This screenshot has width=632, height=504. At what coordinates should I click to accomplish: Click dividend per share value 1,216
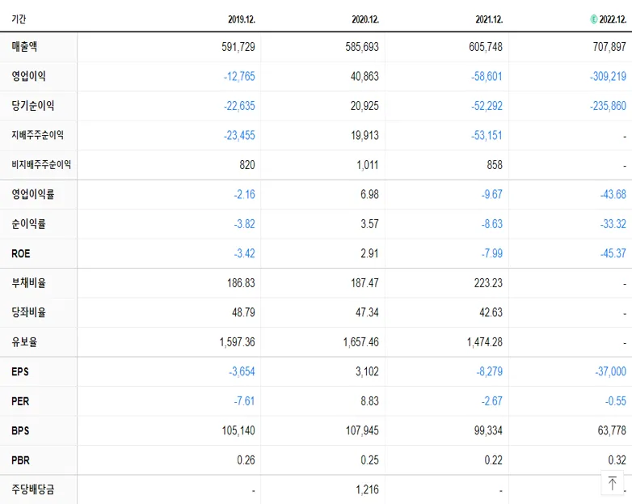[x=367, y=489]
